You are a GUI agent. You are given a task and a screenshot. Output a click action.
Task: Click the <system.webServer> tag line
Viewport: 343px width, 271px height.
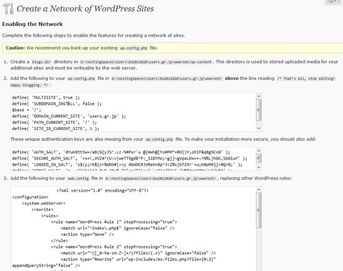point(44,203)
